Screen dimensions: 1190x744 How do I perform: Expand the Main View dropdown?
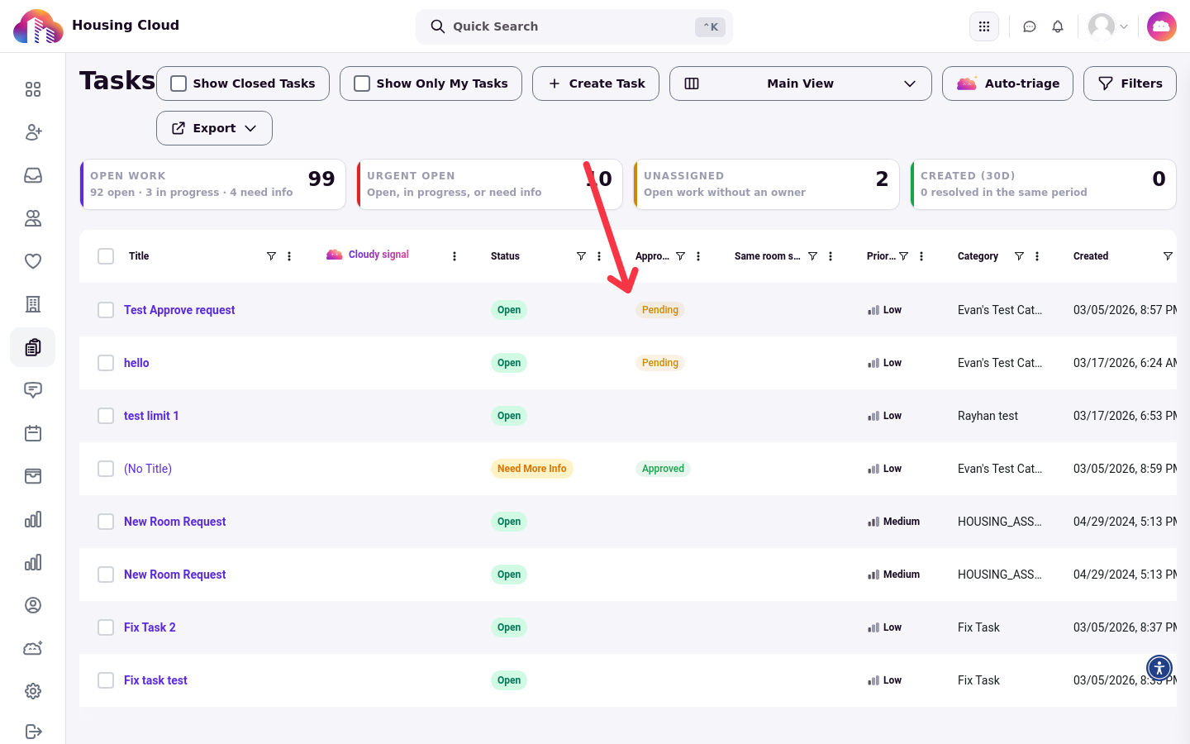click(x=801, y=83)
